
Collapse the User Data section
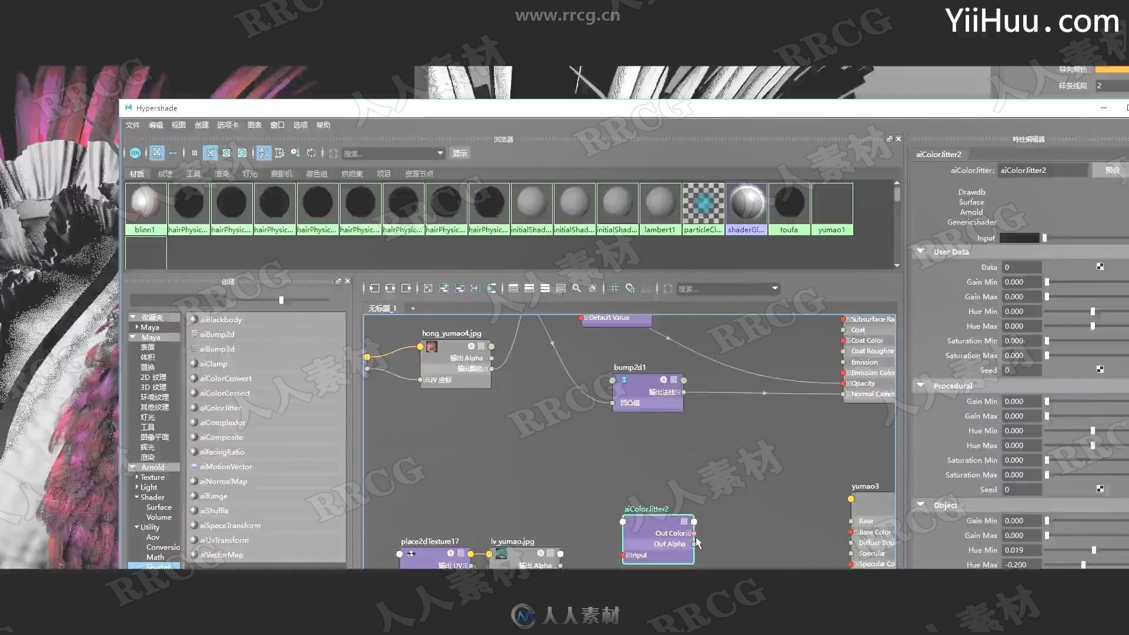click(920, 251)
